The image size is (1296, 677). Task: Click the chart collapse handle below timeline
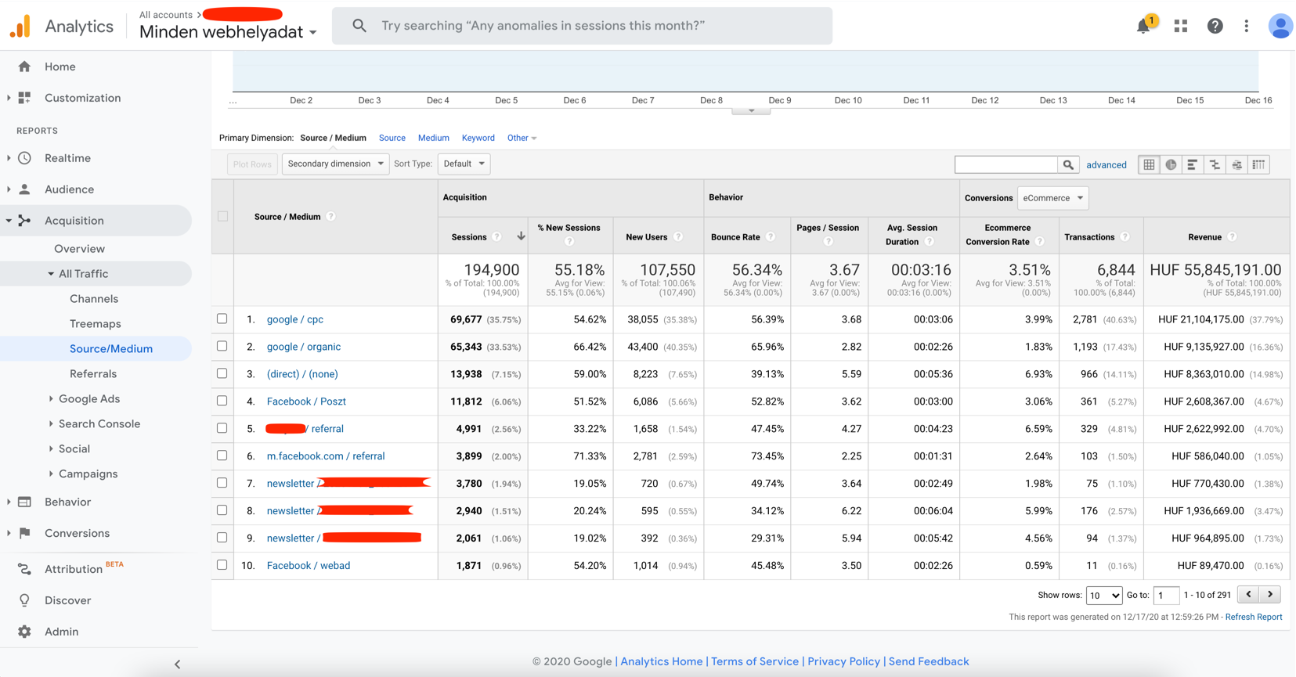[x=751, y=111]
